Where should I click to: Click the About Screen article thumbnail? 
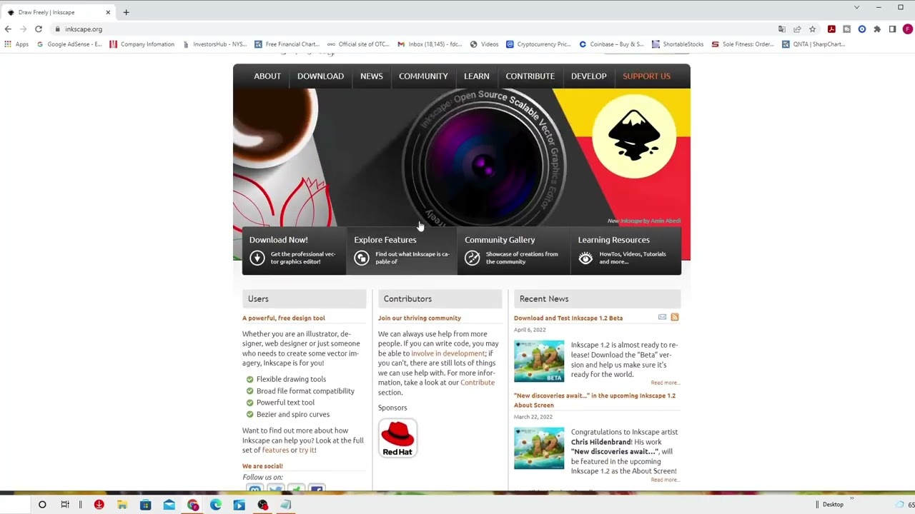[539, 448]
